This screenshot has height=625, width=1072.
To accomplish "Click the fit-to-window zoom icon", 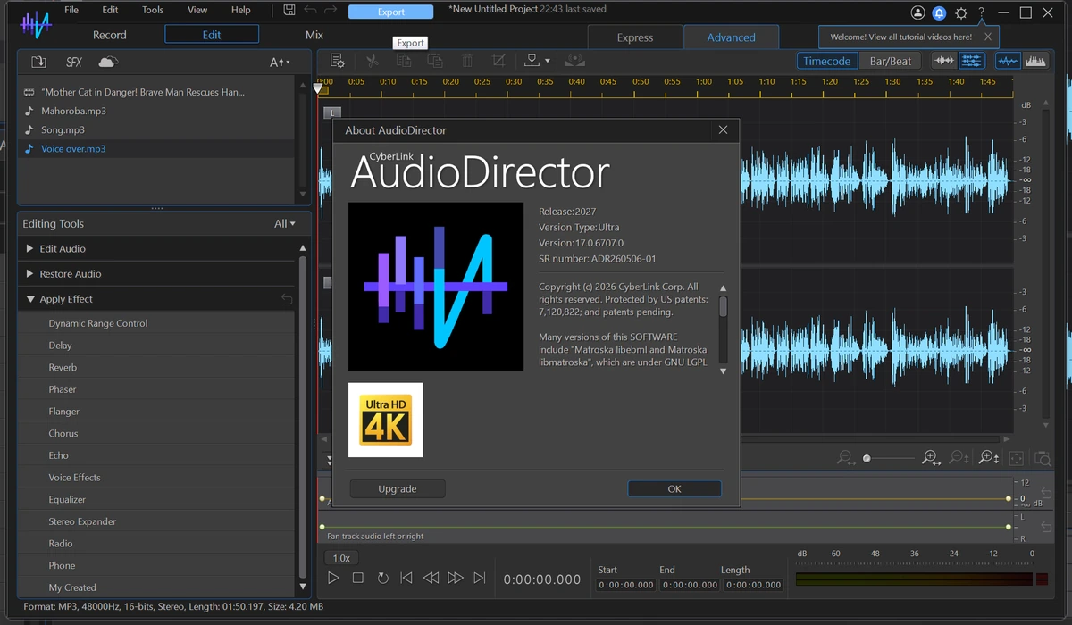I will coord(1016,458).
